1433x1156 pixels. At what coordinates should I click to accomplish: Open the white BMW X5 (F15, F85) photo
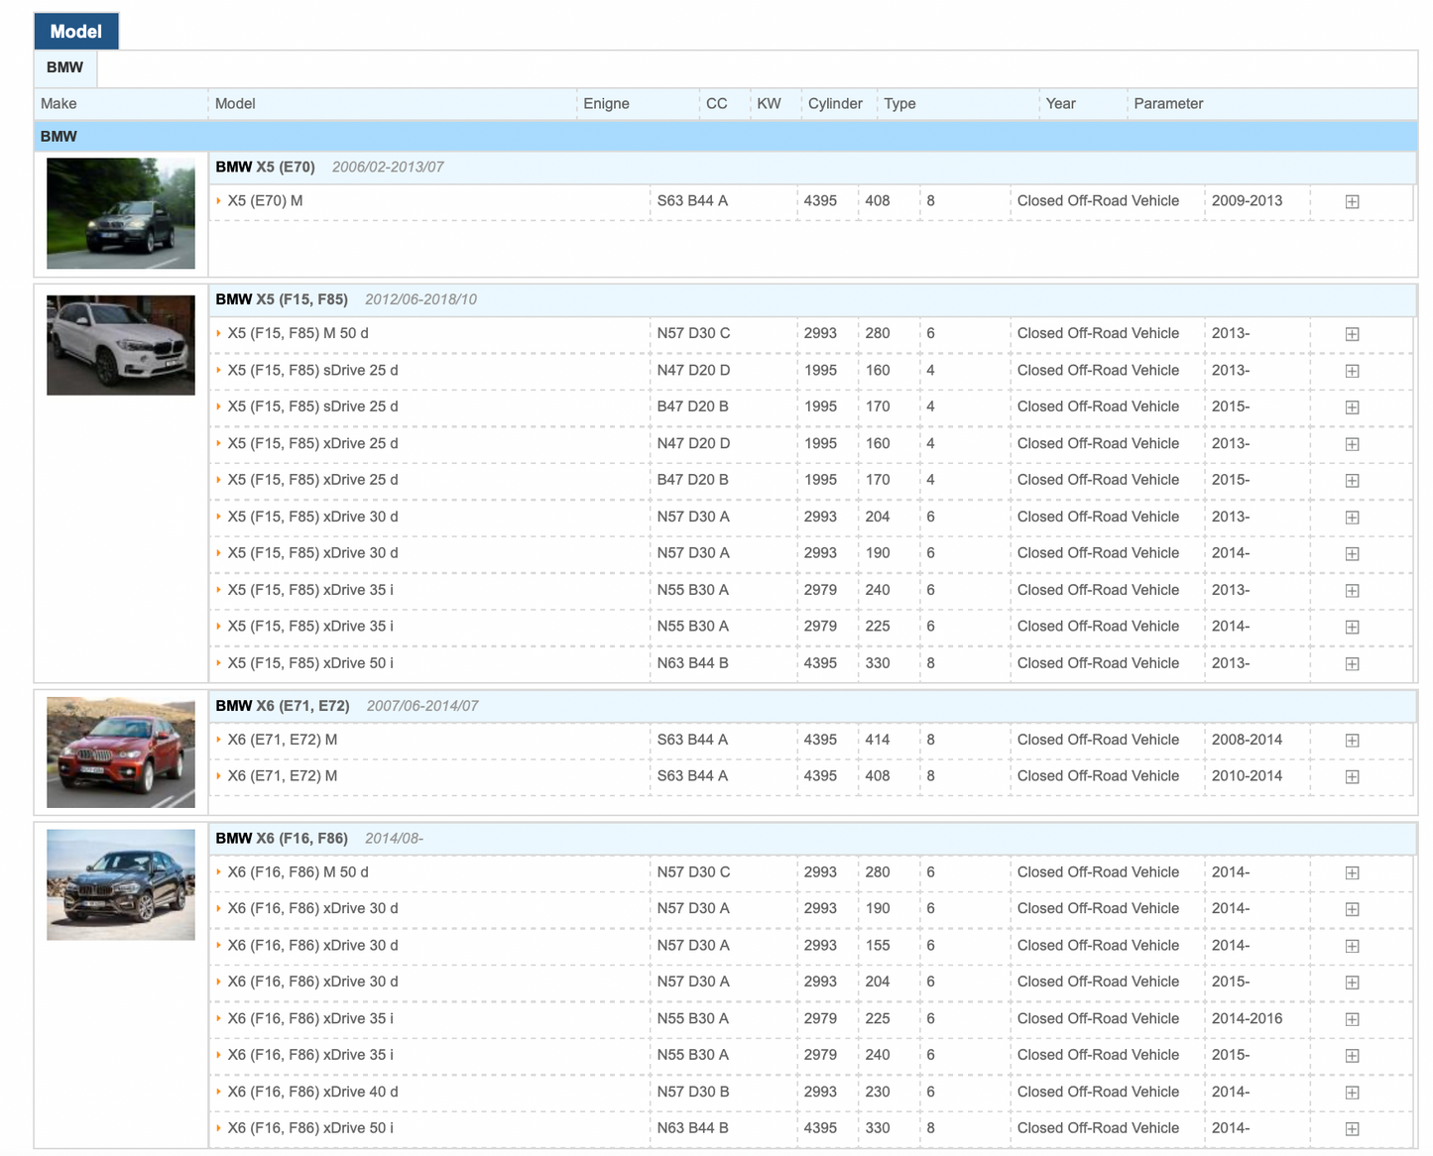point(121,345)
